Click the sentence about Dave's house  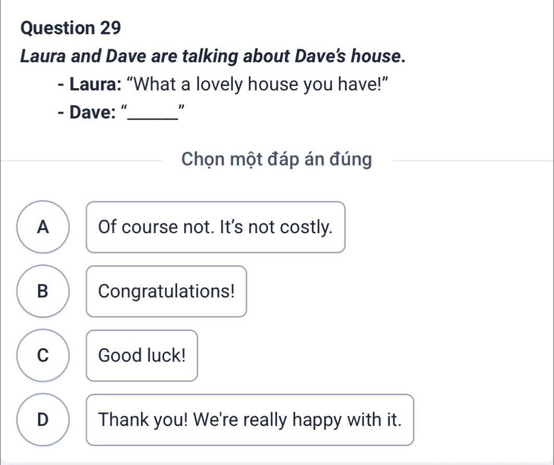212,56
